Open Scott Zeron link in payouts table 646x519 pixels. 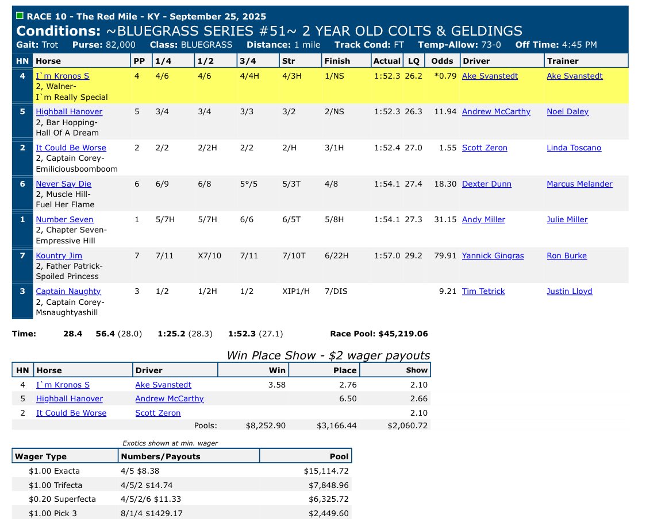pyautogui.click(x=158, y=413)
